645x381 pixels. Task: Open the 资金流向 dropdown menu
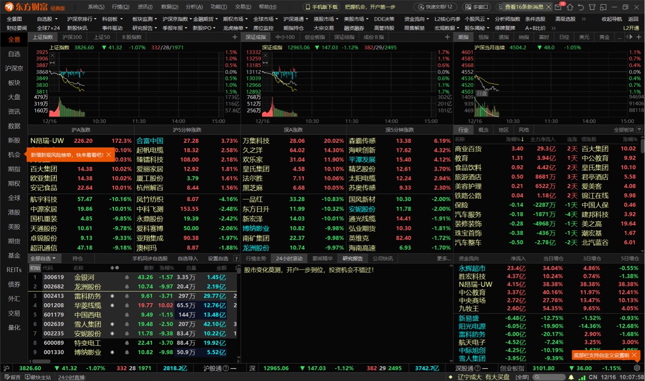416,19
